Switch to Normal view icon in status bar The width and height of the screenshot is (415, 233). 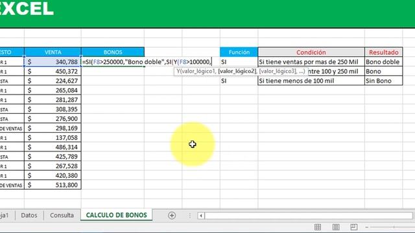(318, 227)
